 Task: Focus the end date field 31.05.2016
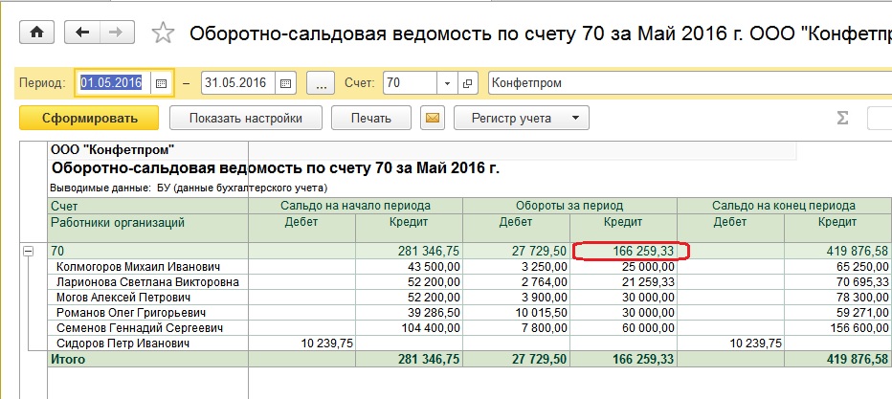click(x=238, y=83)
